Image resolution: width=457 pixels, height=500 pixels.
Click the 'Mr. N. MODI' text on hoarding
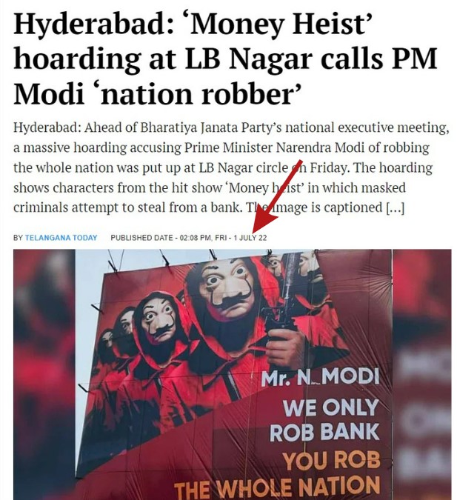pyautogui.click(x=320, y=378)
